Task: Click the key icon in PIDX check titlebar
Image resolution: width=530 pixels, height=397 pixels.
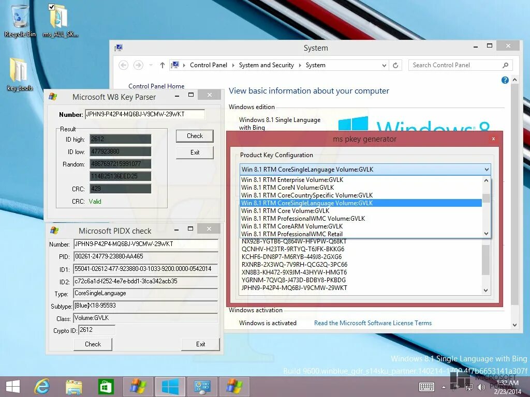Action: point(52,231)
